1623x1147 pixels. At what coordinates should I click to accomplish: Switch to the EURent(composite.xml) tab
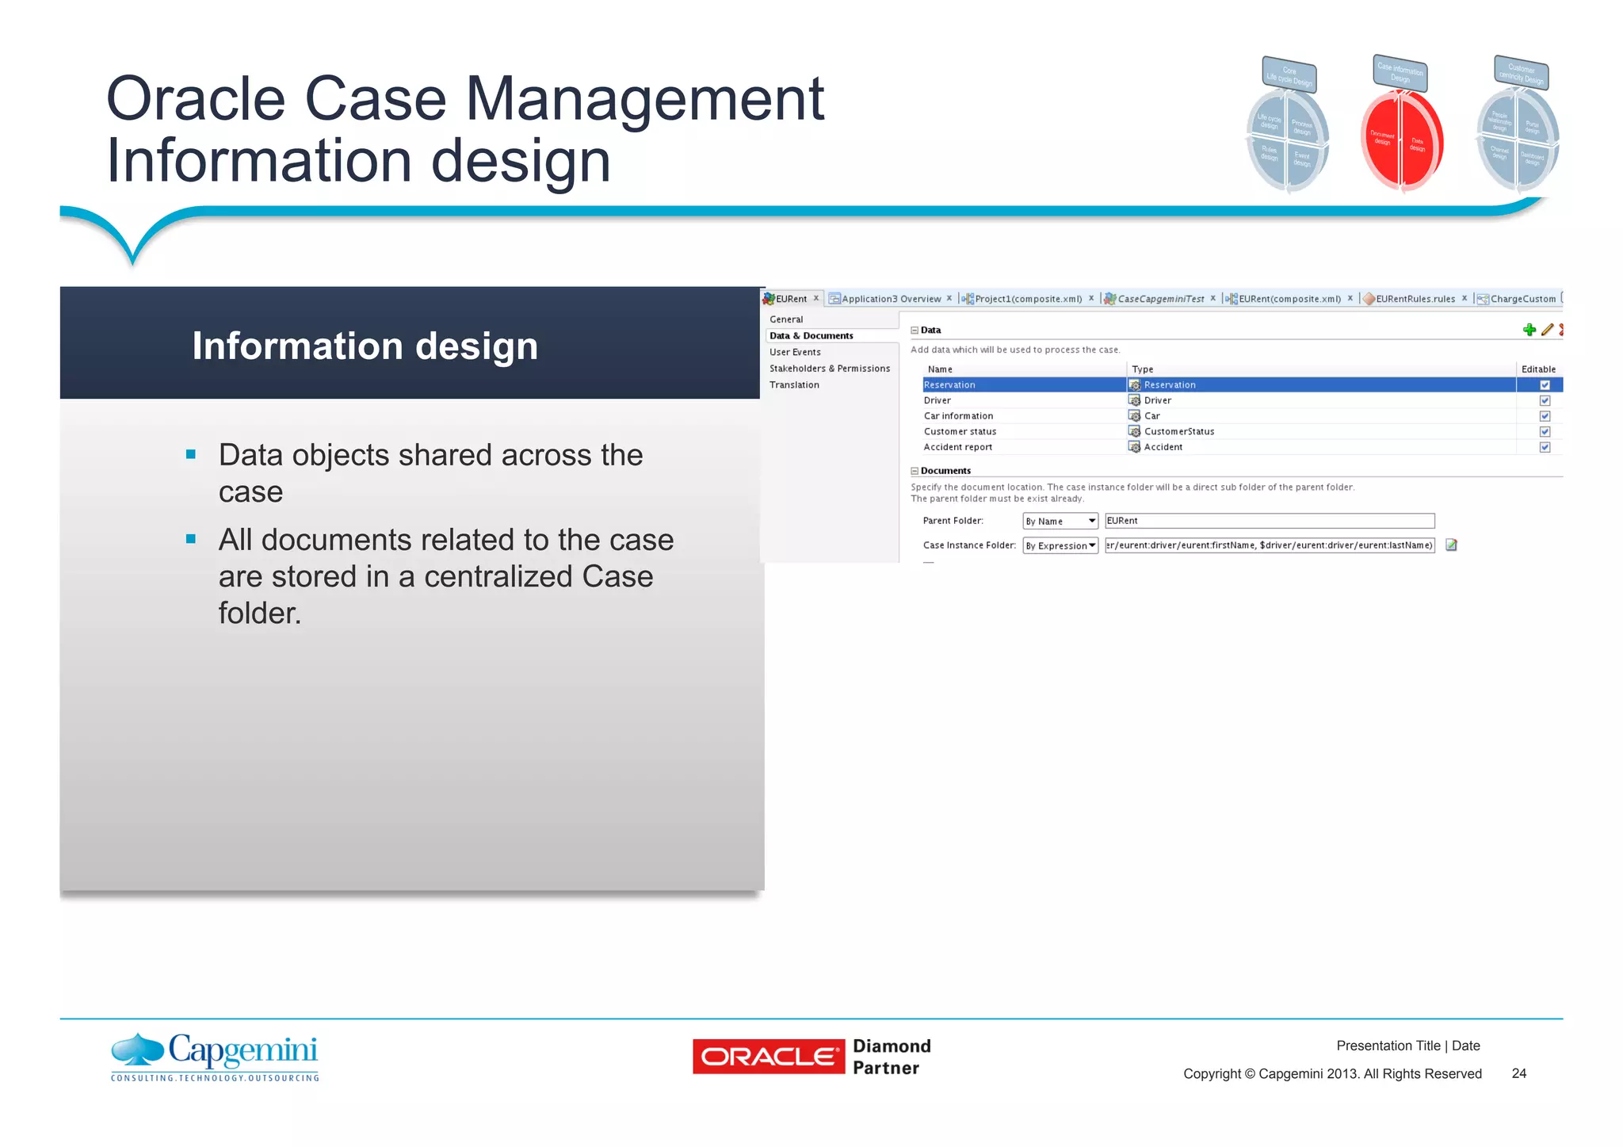pos(1289,299)
